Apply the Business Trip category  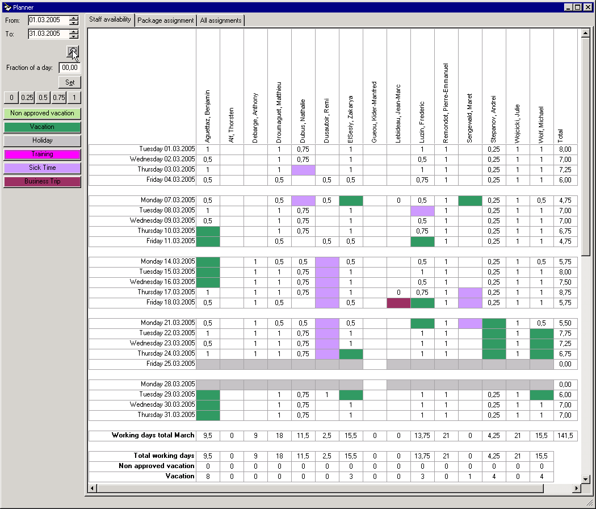coord(42,182)
